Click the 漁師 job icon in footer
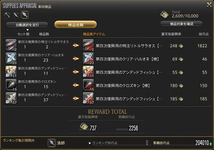 tap(52, 143)
